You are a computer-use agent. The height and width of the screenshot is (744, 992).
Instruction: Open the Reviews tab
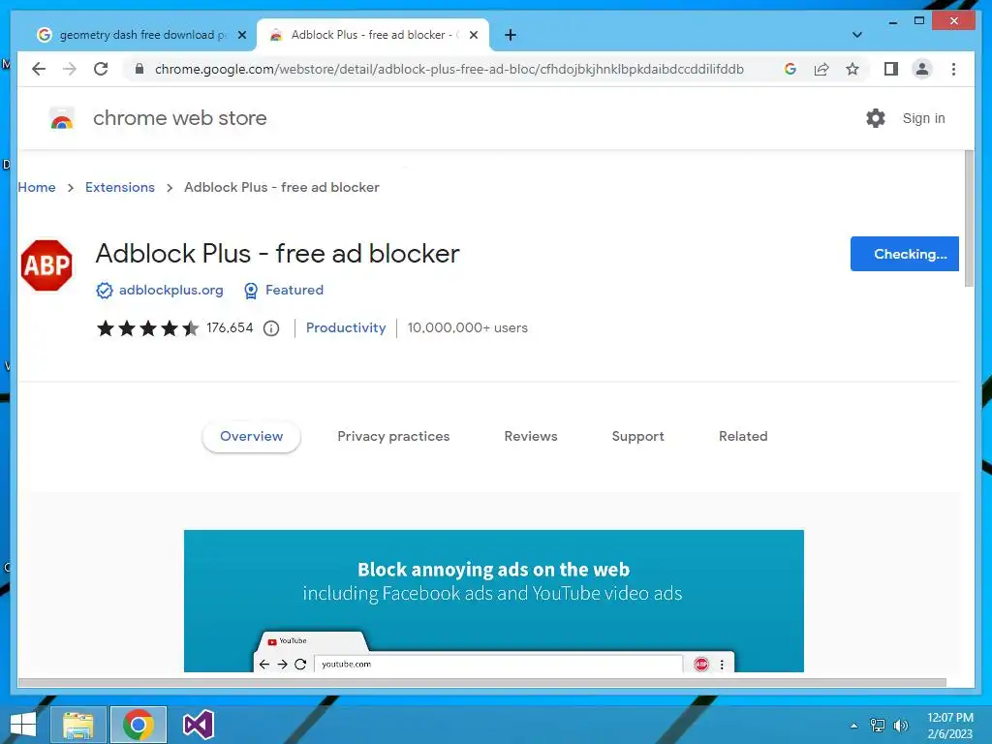click(x=531, y=437)
